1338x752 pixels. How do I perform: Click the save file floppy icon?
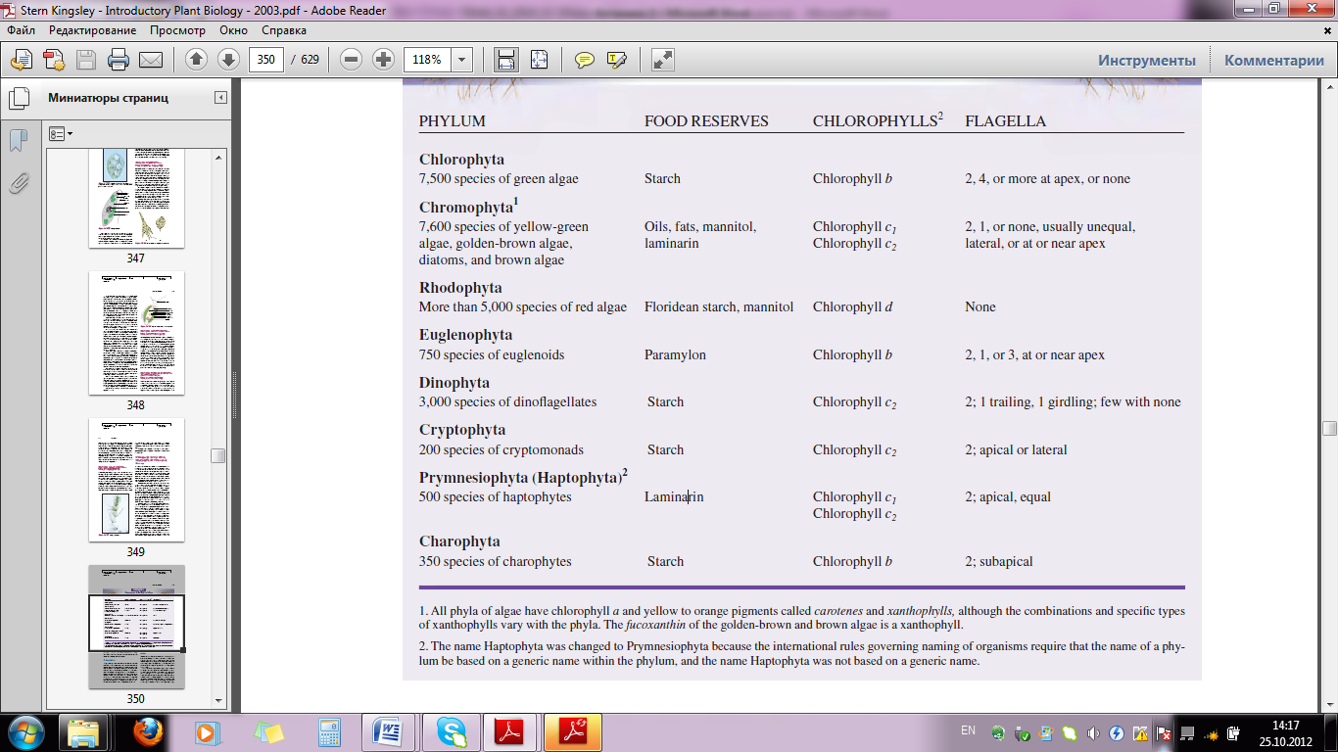click(86, 60)
